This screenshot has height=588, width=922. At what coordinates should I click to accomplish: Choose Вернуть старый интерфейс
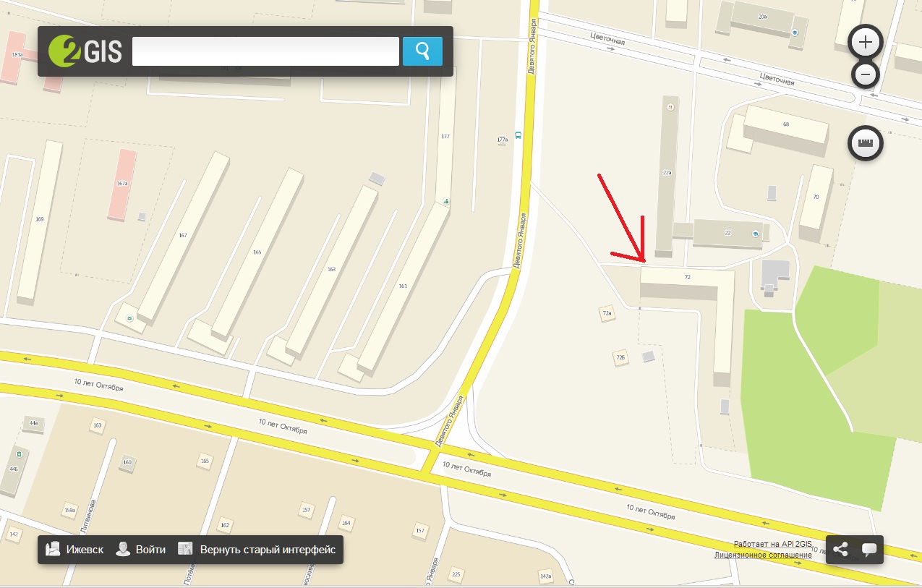point(257,550)
